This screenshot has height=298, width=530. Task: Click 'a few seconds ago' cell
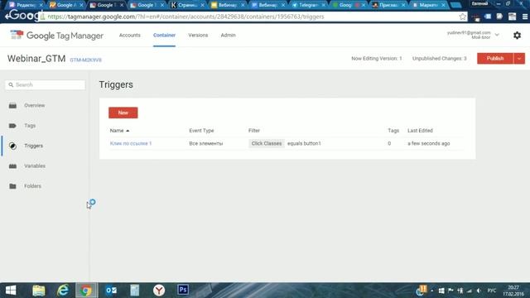[429, 143]
